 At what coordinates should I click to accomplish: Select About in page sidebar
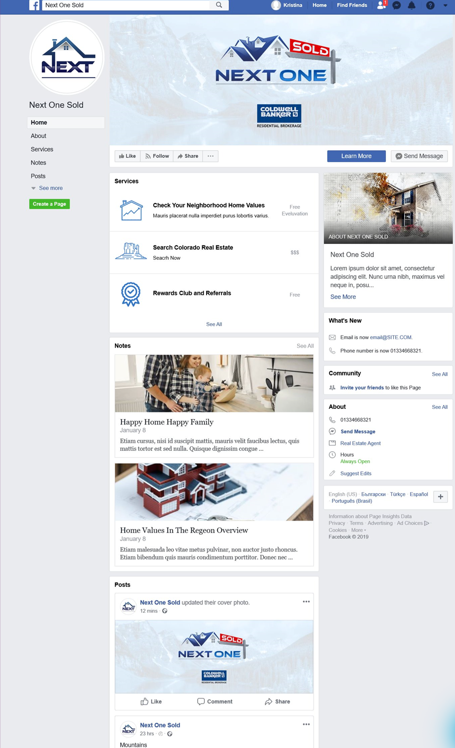tap(38, 136)
